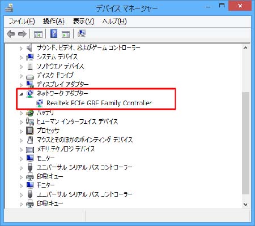The image size is (255, 226).
Task: Select the Realtek PCIe GBE Family Controller icon
Action: [40, 103]
